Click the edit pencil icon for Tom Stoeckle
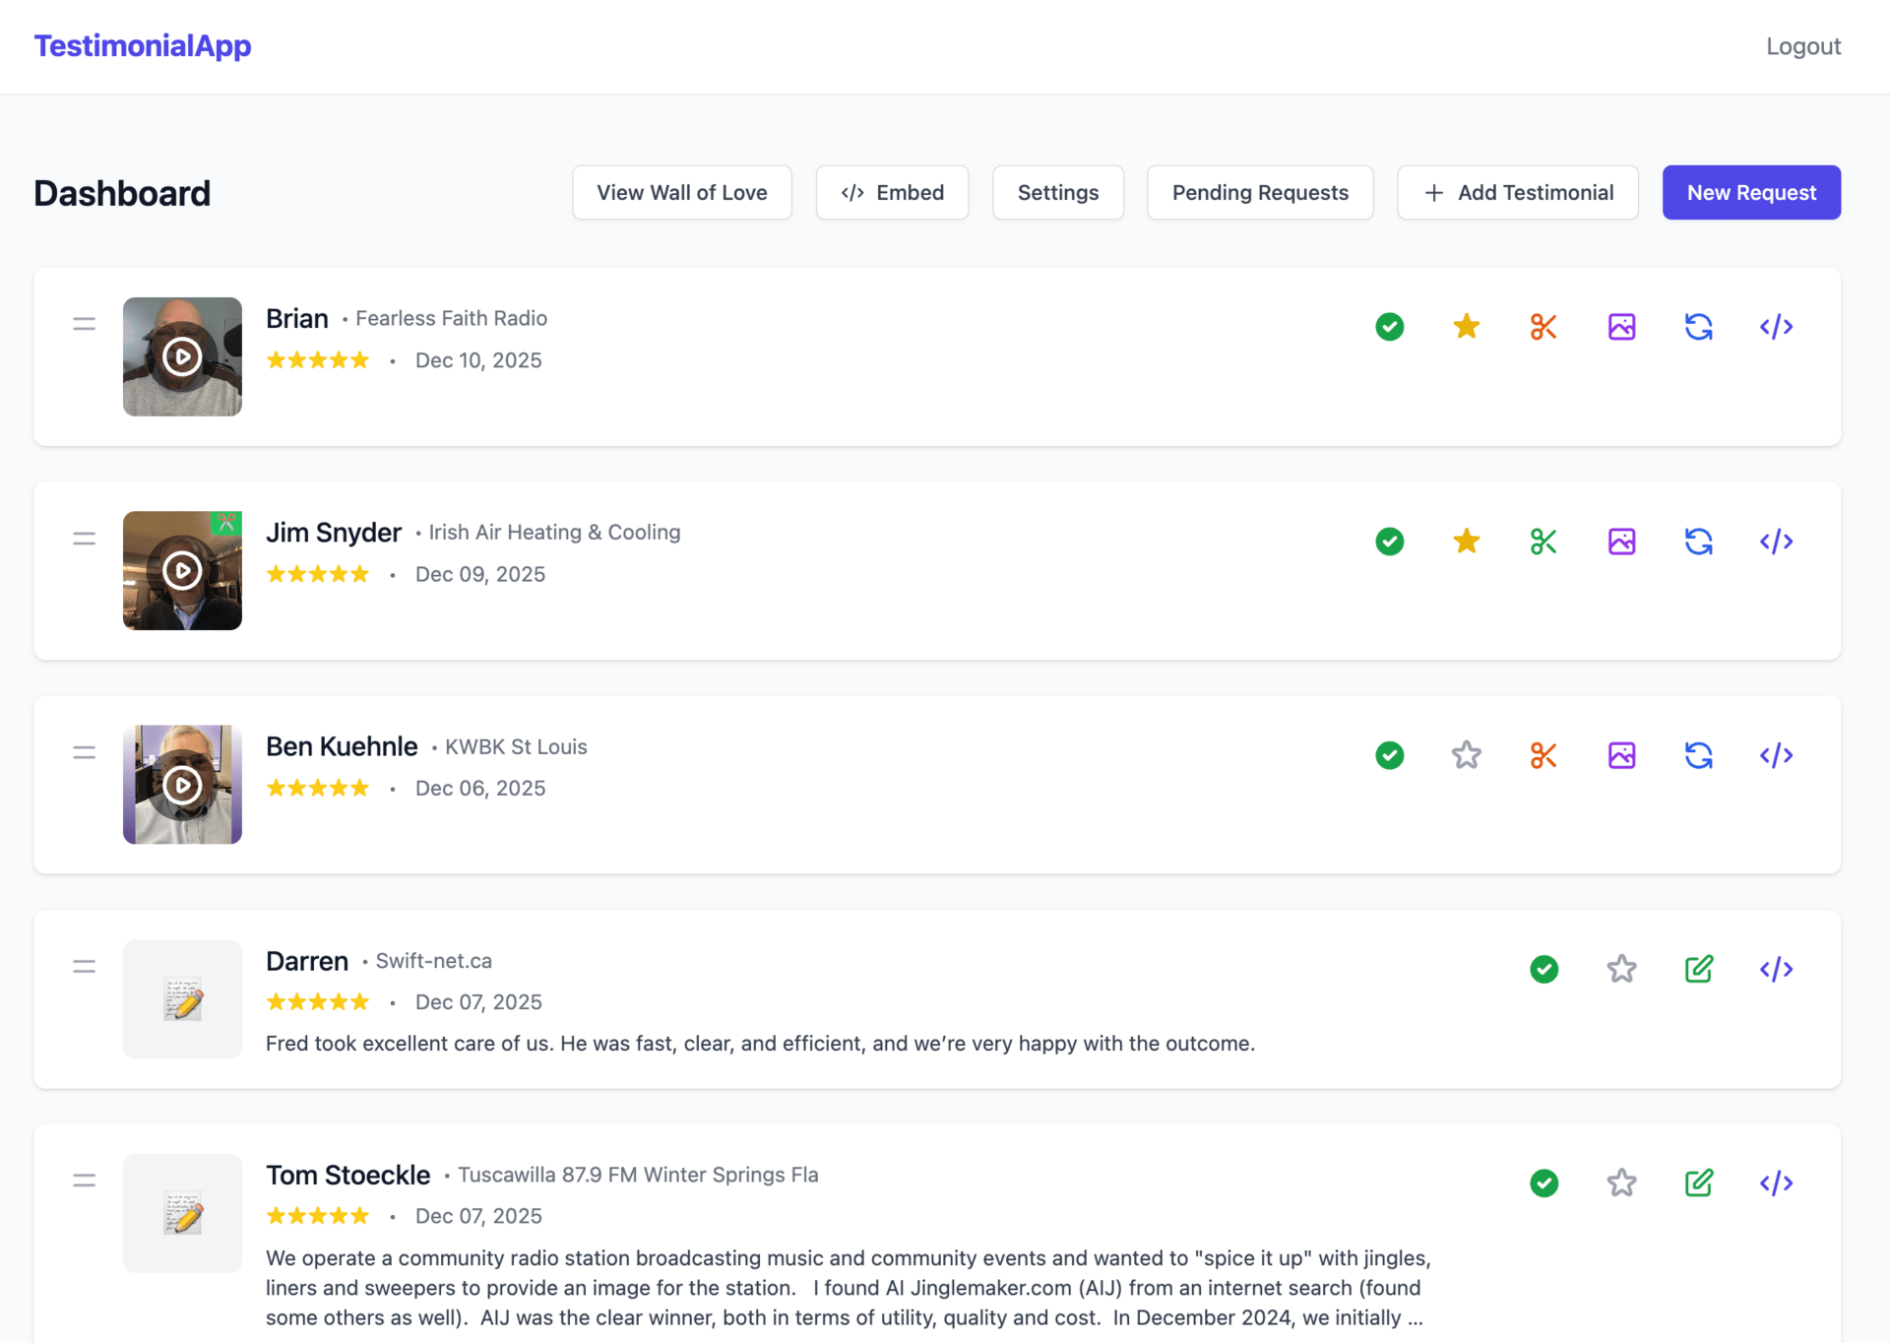The image size is (1890, 1343). point(1698,1183)
